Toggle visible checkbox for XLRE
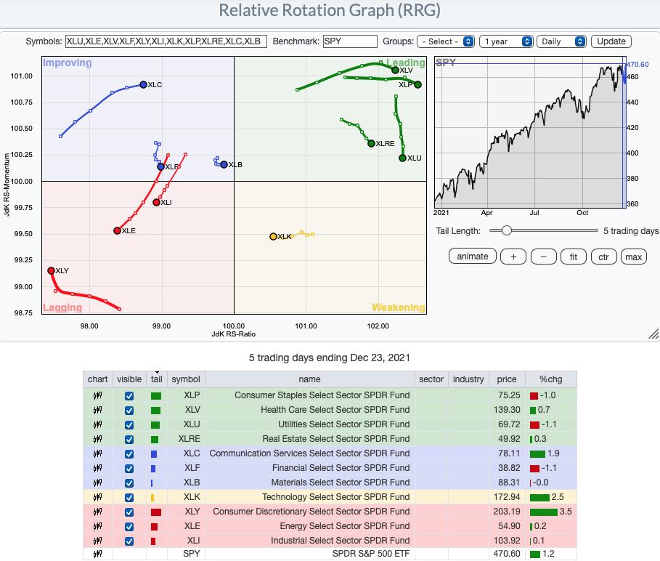Viewport: 660px width, 561px height. click(129, 440)
